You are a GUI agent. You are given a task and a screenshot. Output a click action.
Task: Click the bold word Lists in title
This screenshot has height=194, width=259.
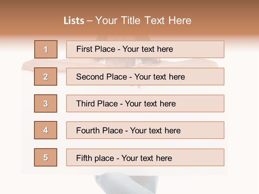point(74,21)
